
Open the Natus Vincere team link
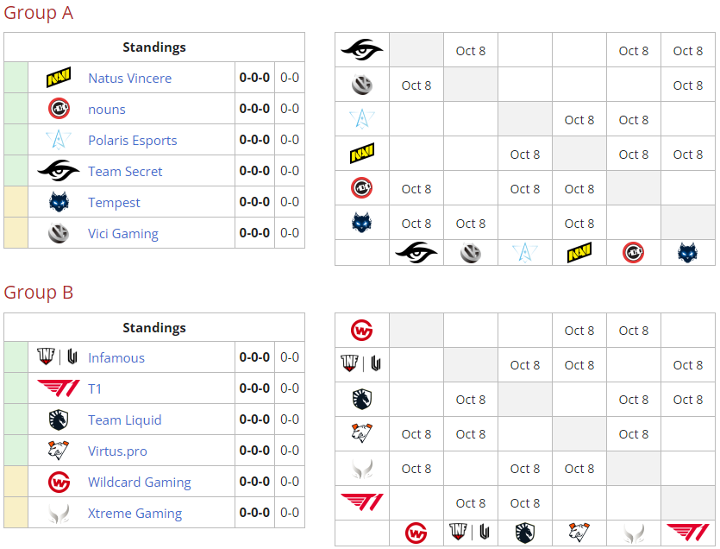(129, 78)
